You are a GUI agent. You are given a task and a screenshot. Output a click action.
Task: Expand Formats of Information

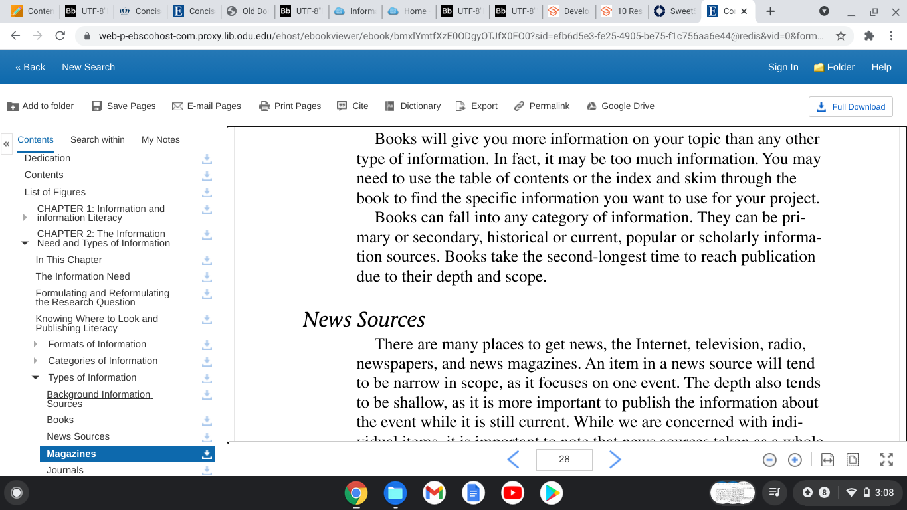(x=36, y=344)
